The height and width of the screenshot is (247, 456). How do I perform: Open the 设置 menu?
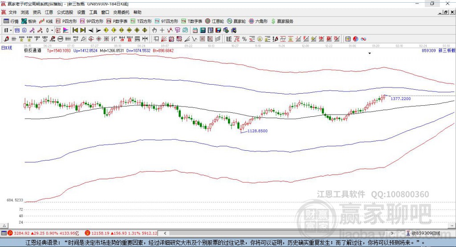[81, 12]
